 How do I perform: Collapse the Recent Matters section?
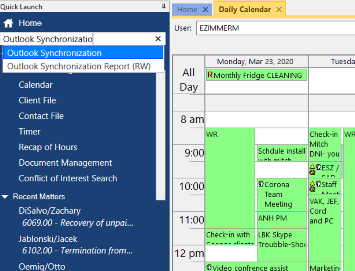coord(5,197)
